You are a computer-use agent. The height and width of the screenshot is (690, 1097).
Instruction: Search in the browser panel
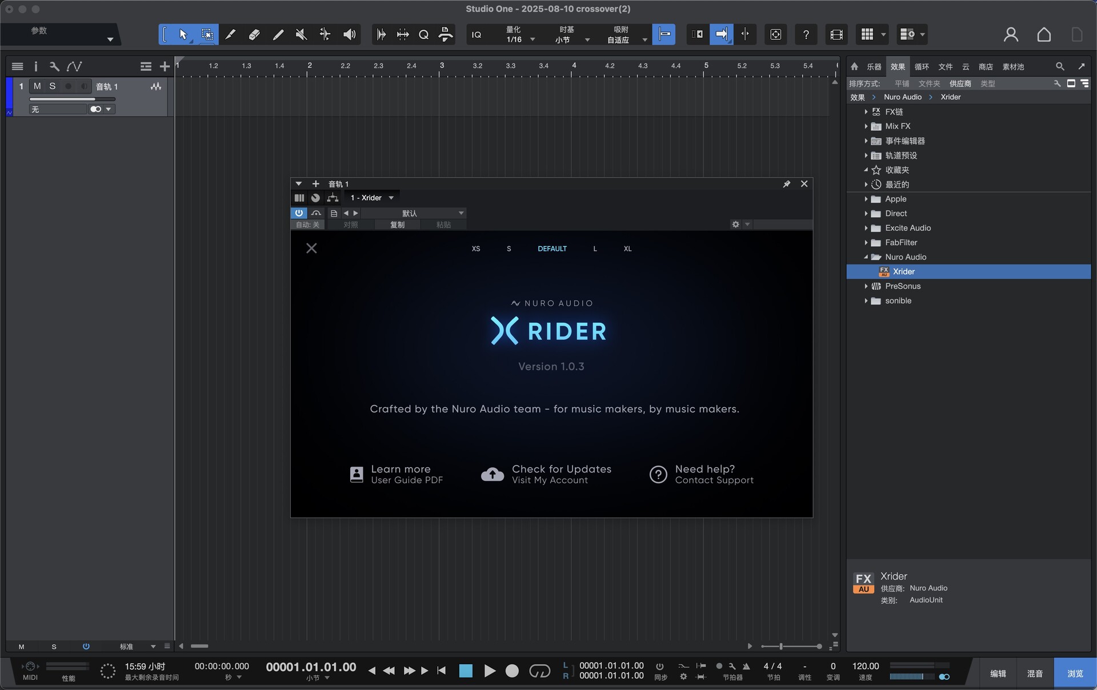1060,67
